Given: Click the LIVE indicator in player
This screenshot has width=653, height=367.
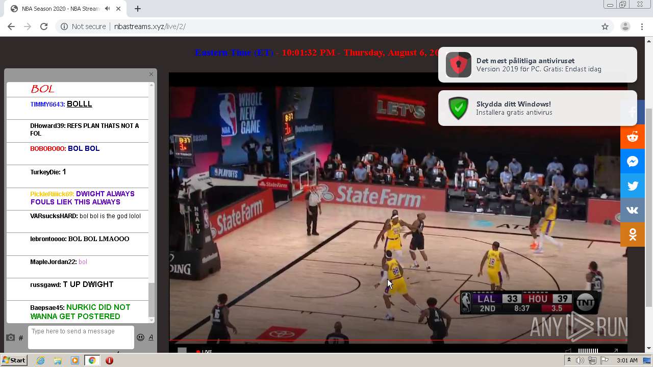Looking at the screenshot, I should (205, 351).
